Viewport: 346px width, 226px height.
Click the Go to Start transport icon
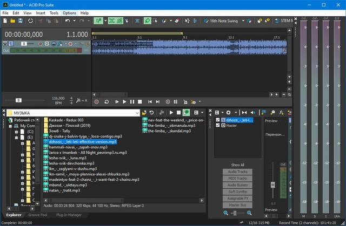tap(150, 101)
